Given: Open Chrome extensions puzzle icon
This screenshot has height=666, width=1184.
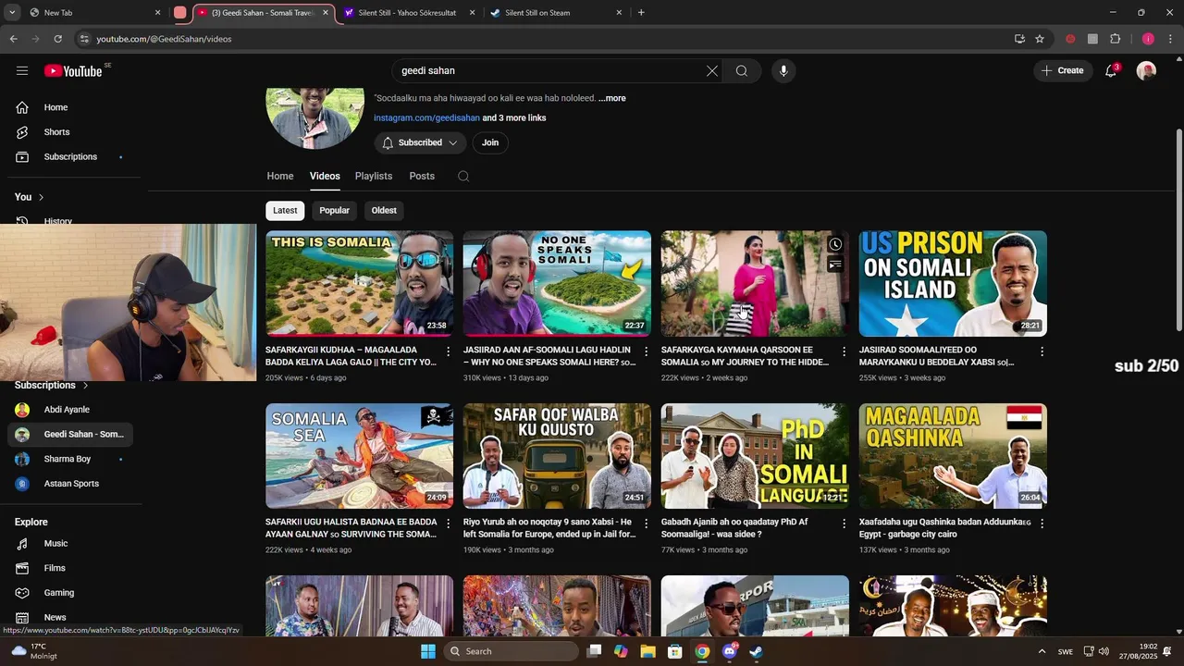Looking at the screenshot, I should 1115,39.
